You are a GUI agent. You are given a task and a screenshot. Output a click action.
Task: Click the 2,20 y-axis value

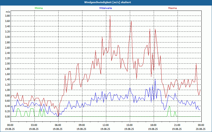coord(7,58)
